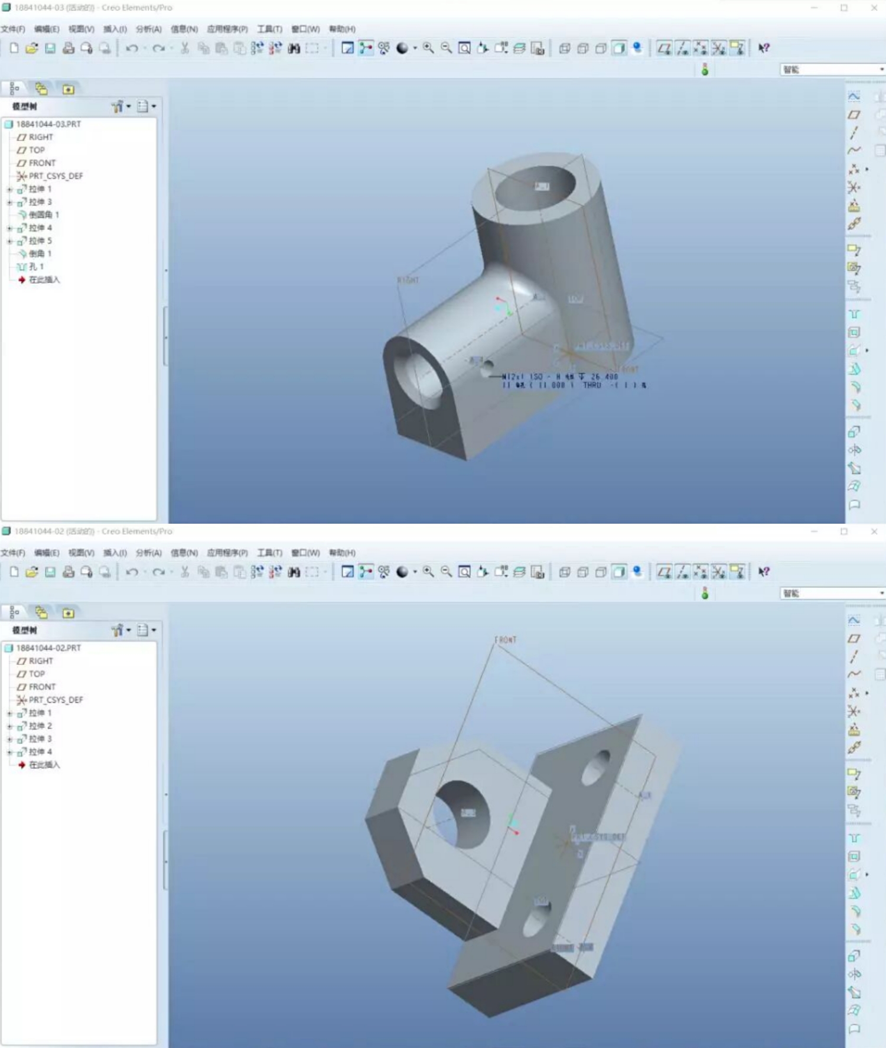Click the Undo arrow in the top window

(132, 48)
